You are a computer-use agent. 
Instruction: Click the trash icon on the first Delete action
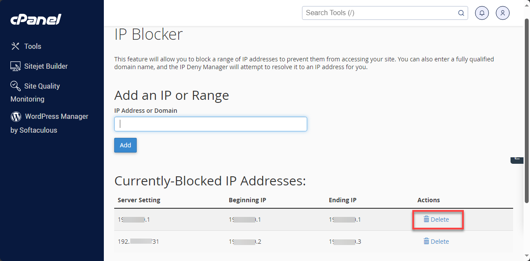(427, 219)
